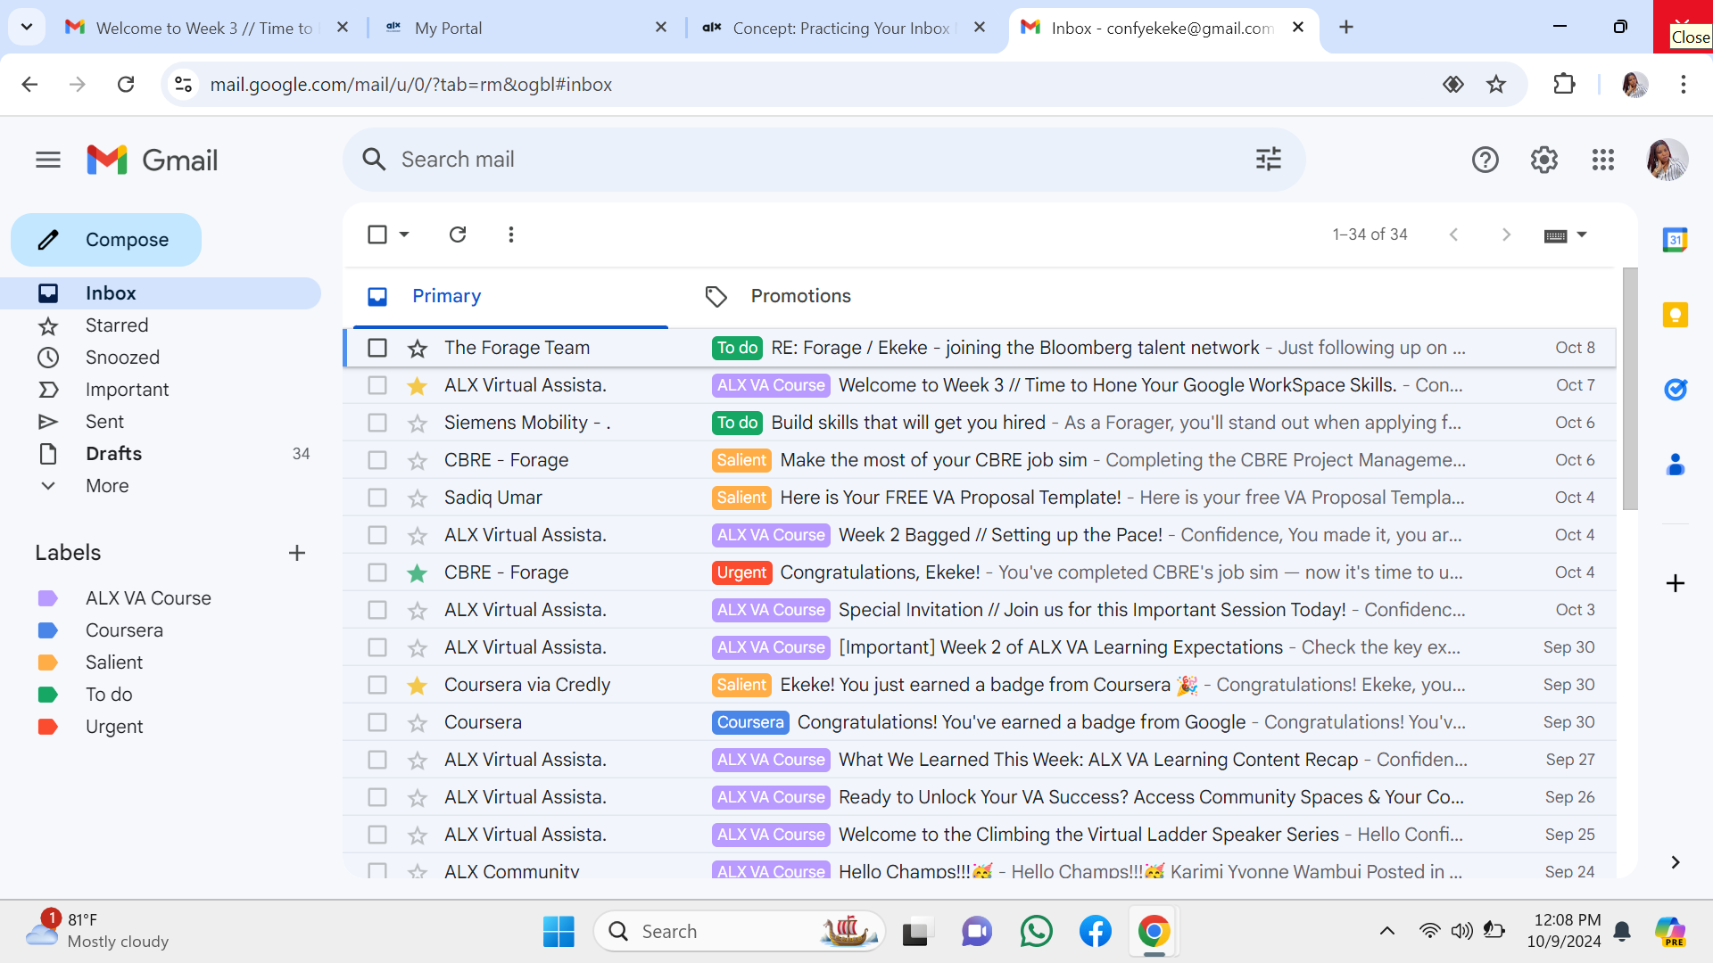The height and width of the screenshot is (963, 1713).
Task: Open Google Keep side panel icon
Action: pyautogui.click(x=1675, y=315)
